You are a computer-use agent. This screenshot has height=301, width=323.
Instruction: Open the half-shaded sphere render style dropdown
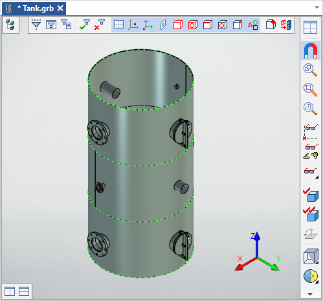[311, 276]
